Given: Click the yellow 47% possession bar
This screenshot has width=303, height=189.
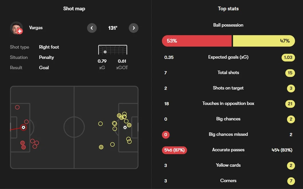Looking at the screenshot, I should pyautogui.click(x=264, y=41).
